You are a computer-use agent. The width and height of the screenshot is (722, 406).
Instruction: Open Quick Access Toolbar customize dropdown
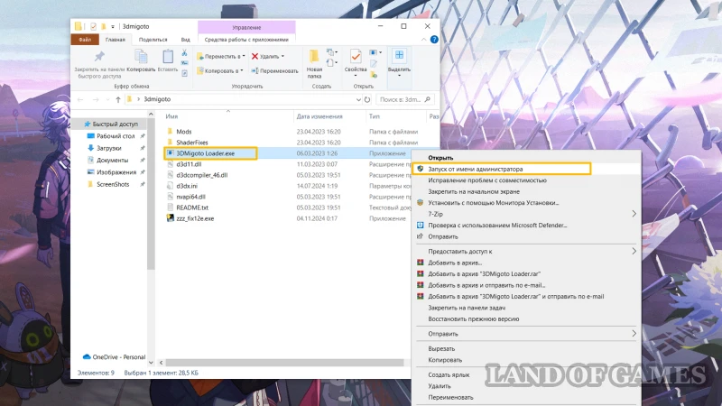(112, 27)
